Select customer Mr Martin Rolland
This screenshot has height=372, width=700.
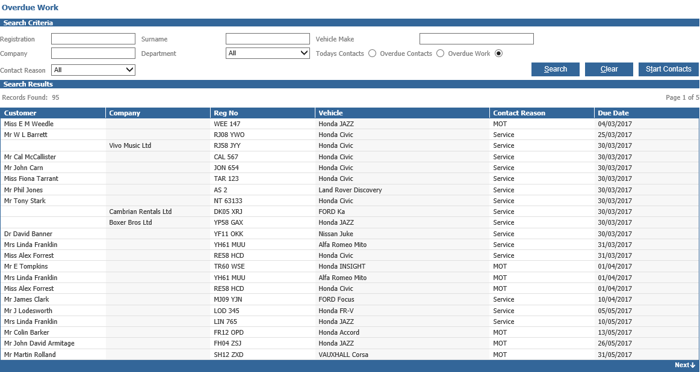[x=30, y=355]
